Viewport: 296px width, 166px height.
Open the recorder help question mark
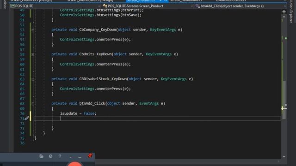click(60, 156)
